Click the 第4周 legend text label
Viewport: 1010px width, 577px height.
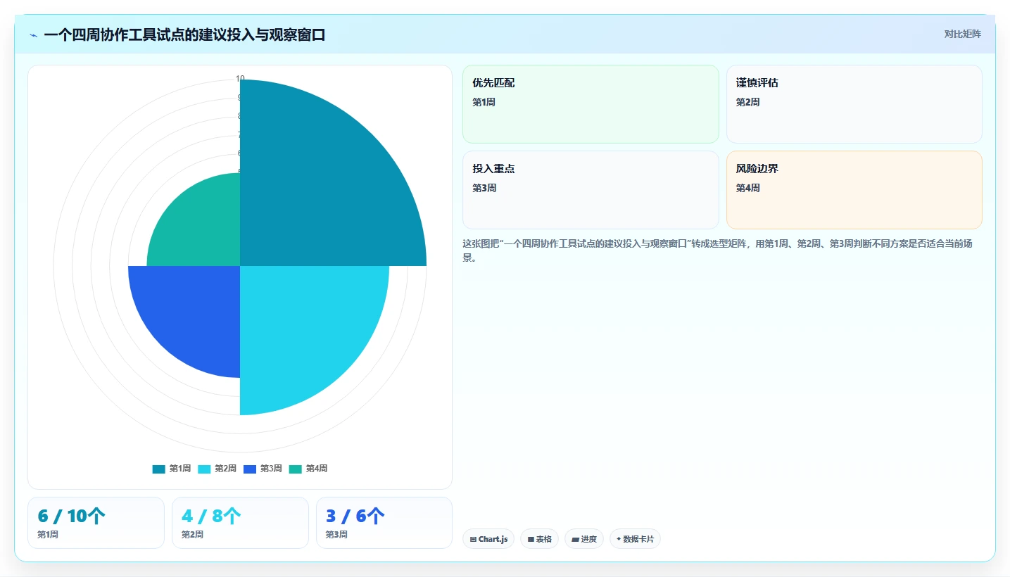316,469
